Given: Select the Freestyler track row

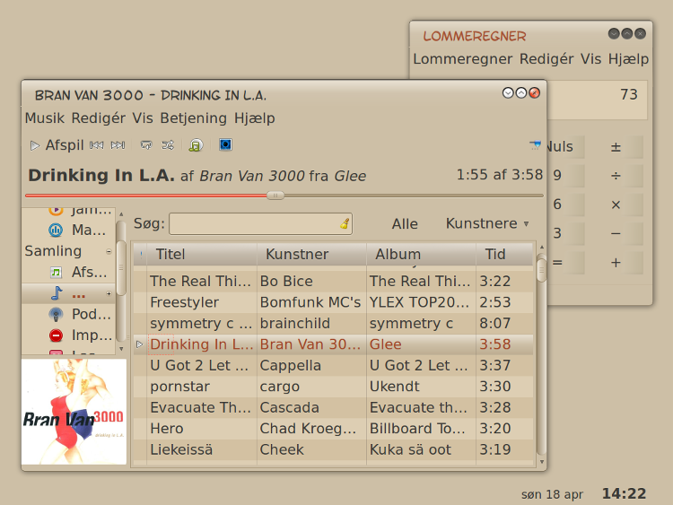Looking at the screenshot, I should (x=333, y=302).
